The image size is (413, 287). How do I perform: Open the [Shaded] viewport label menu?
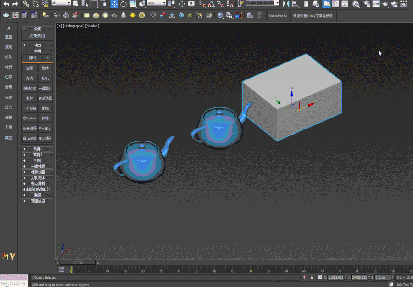click(92, 26)
